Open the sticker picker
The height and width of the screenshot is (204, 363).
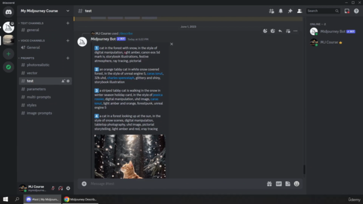(288, 184)
